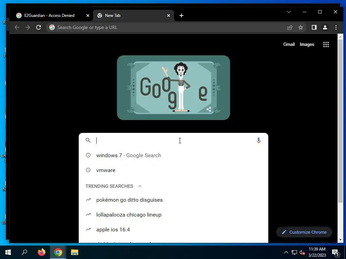Open the tab search chevron
The image size is (346, 259).
(x=289, y=12)
